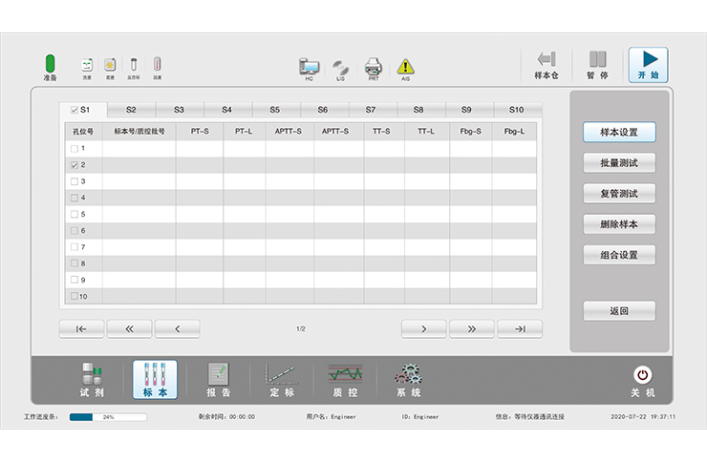
Task: Check the hole position 7 checkbox
Action: click(x=75, y=247)
